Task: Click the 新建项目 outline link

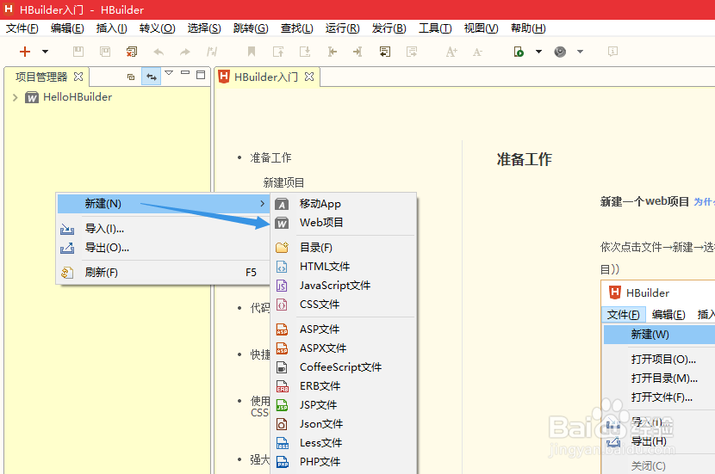Action: tap(283, 182)
